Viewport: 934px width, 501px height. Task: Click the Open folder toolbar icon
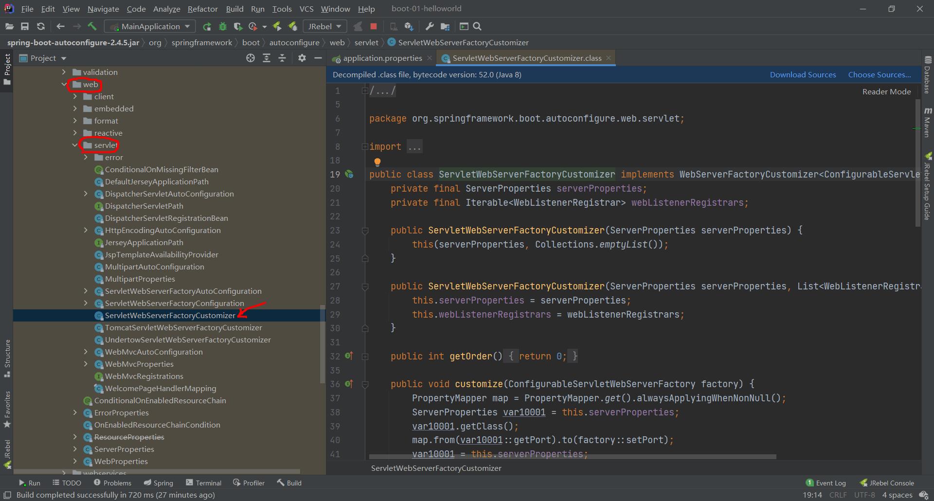point(9,27)
